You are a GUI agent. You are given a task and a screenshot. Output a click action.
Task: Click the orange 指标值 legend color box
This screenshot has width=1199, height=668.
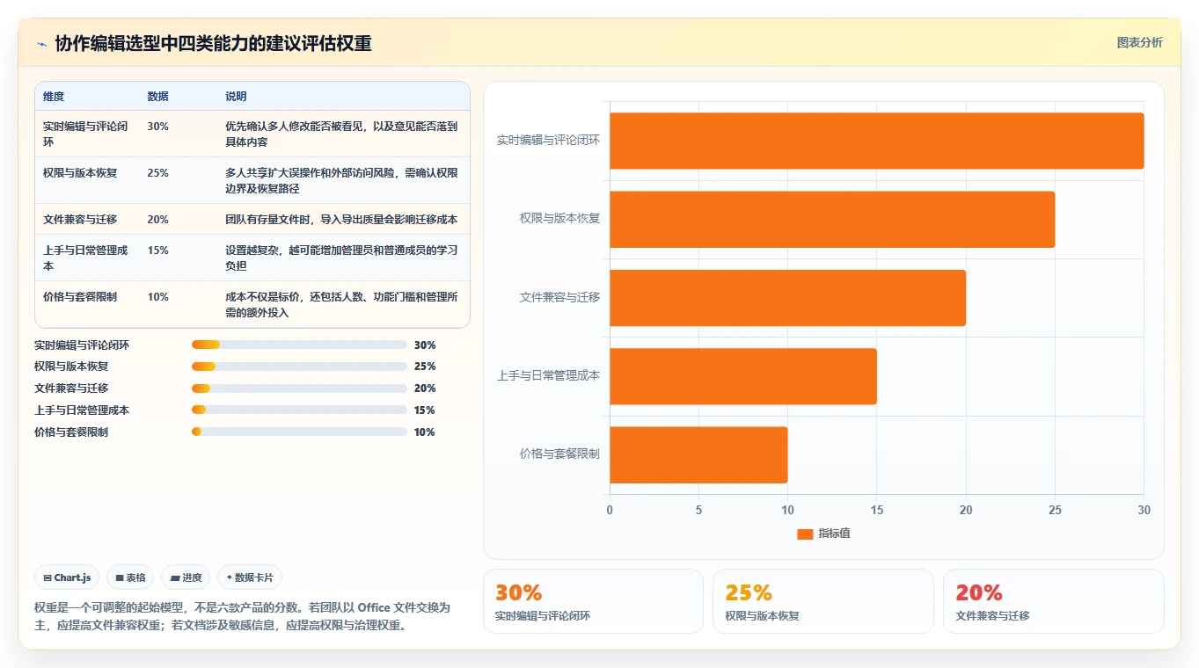(x=805, y=534)
